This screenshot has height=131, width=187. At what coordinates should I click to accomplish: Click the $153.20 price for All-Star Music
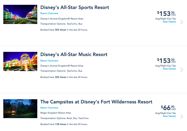pyautogui.click(x=166, y=61)
